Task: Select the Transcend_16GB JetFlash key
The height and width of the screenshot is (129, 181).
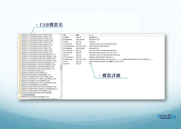Action: 38,63
